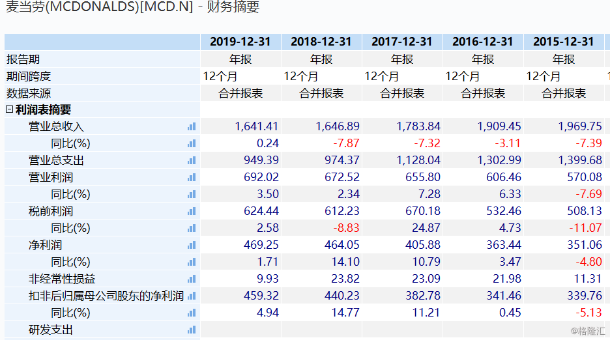The width and height of the screenshot is (610, 340).
Task: Collapse the 利润表摘要 section
Action: (9, 109)
